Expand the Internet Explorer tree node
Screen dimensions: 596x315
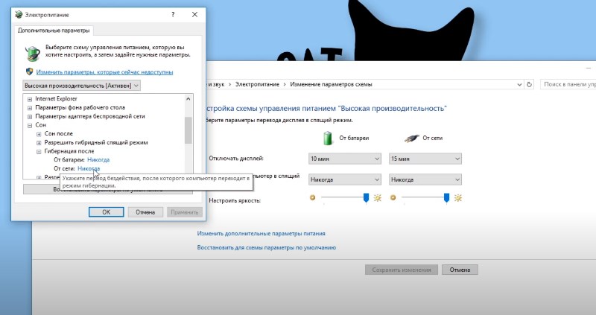click(30, 99)
